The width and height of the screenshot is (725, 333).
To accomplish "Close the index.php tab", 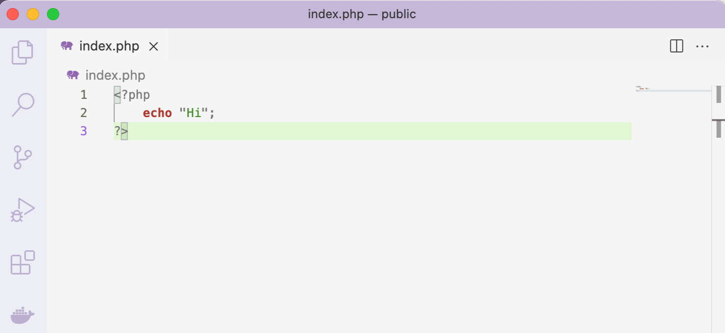I will click(153, 46).
